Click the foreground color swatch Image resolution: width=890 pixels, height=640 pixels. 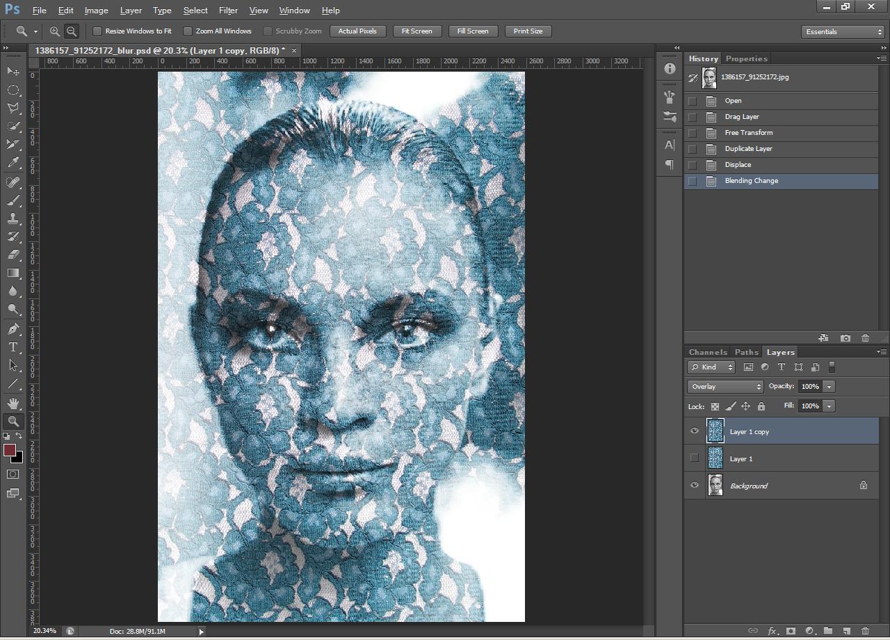pos(10,451)
